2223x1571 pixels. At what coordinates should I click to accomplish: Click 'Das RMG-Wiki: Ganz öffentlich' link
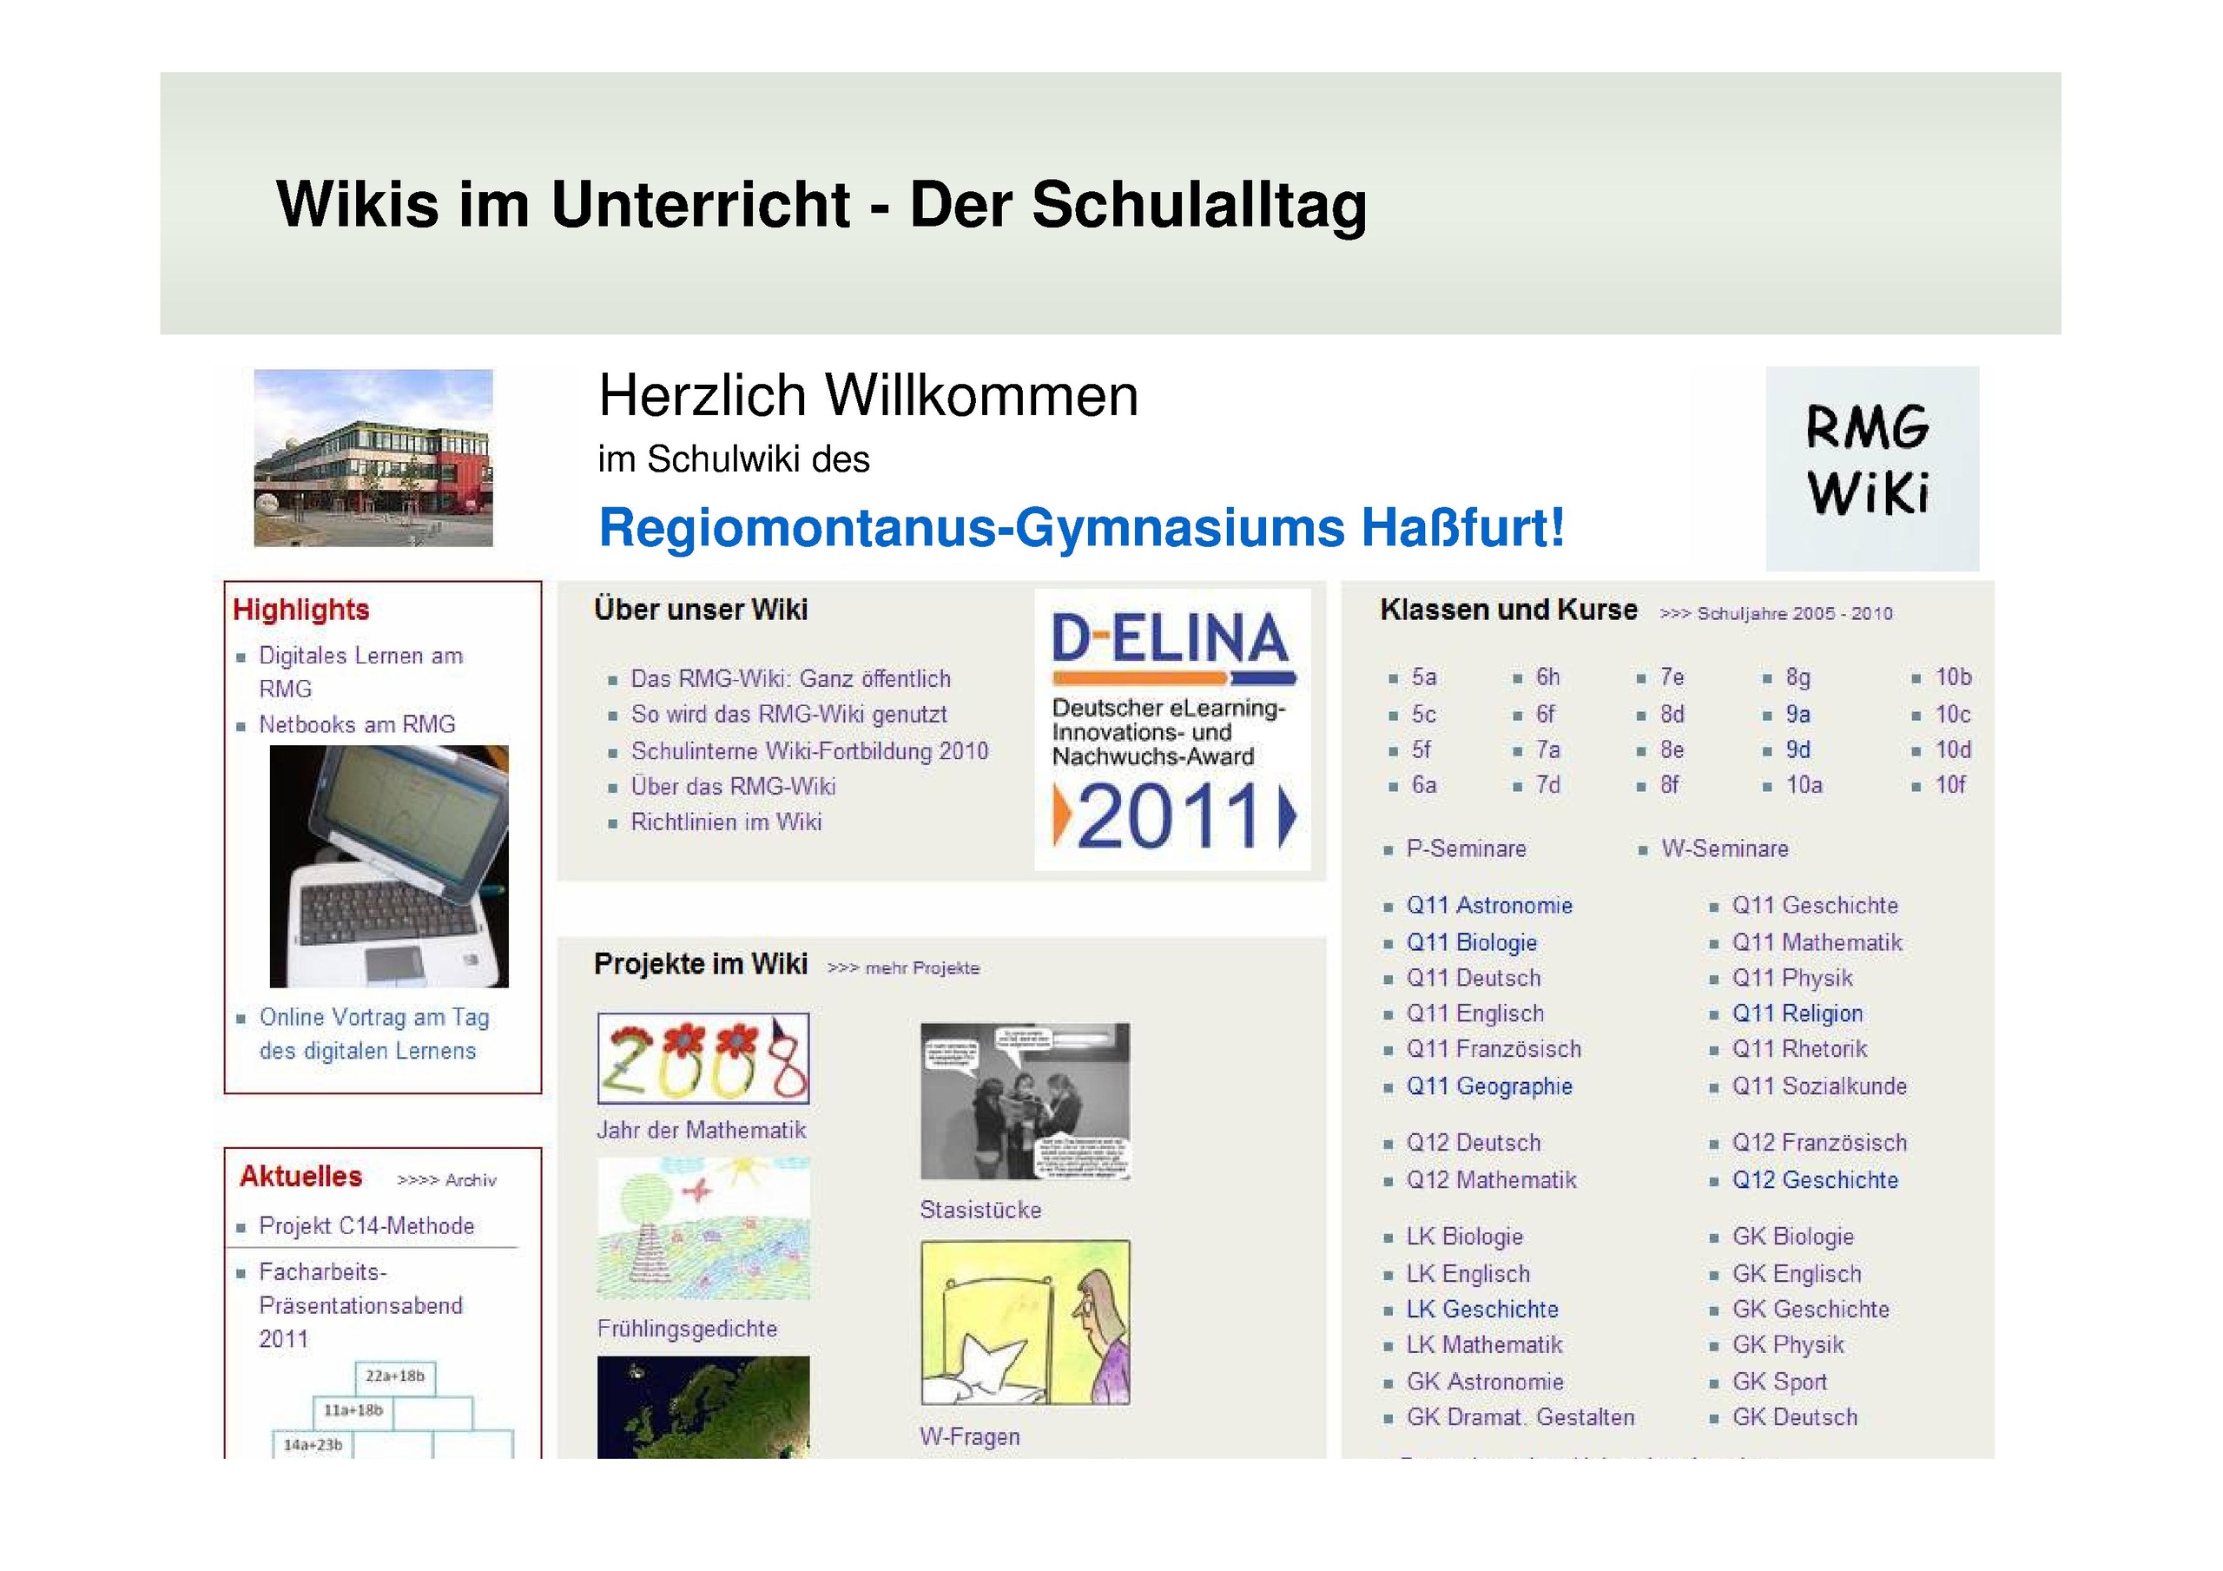pyautogui.click(x=790, y=678)
